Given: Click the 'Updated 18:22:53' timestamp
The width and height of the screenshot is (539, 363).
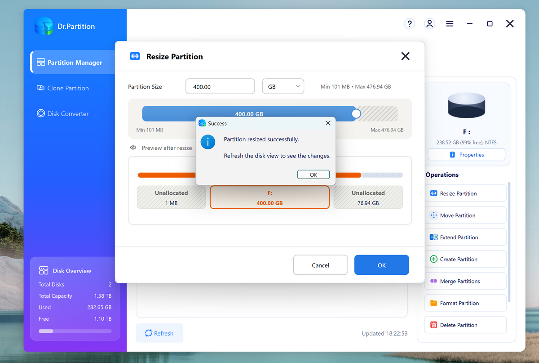Looking at the screenshot, I should point(384,333).
